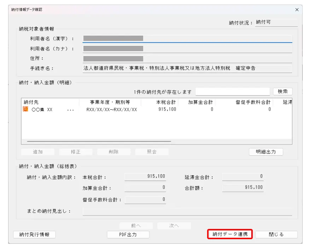The image size is (310, 248).
Task: Click the disabled 修正 button
Action: (76, 152)
